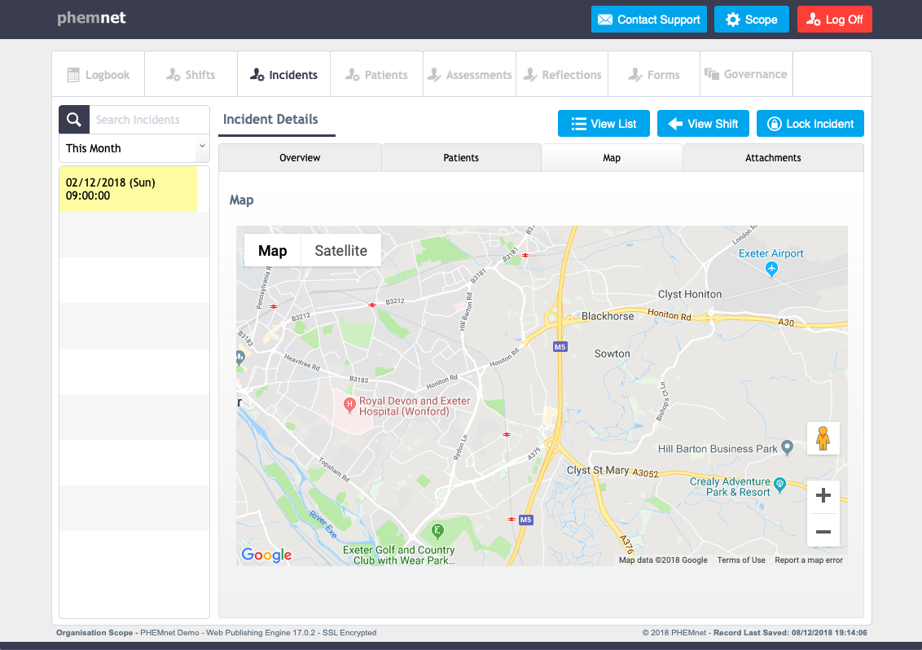The height and width of the screenshot is (650, 922).
Task: Click Exeter Golf and Country Club marker
Action: point(437,531)
